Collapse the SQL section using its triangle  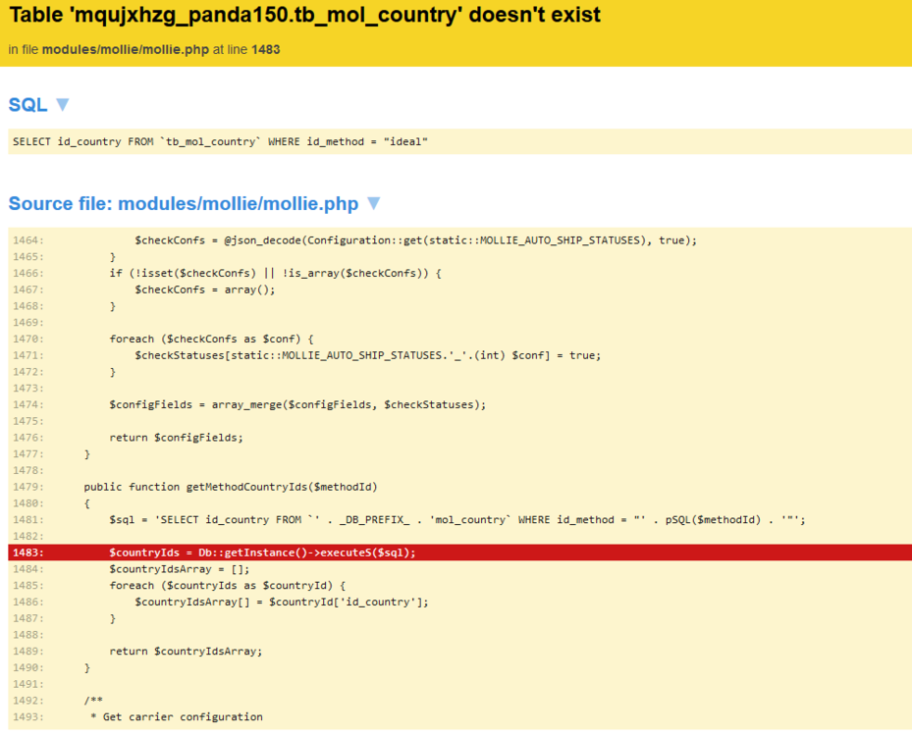click(x=63, y=104)
